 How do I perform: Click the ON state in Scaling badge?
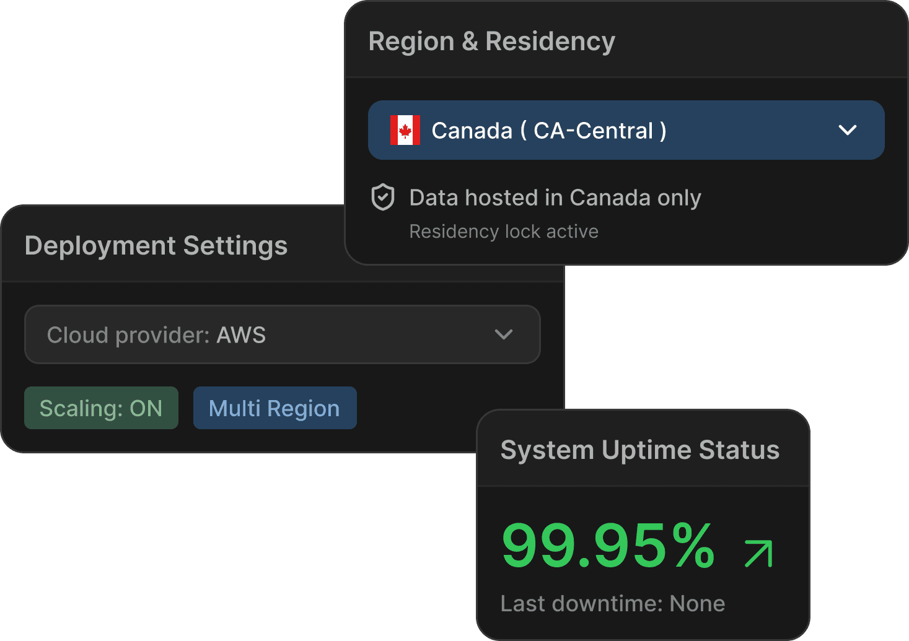click(146, 409)
